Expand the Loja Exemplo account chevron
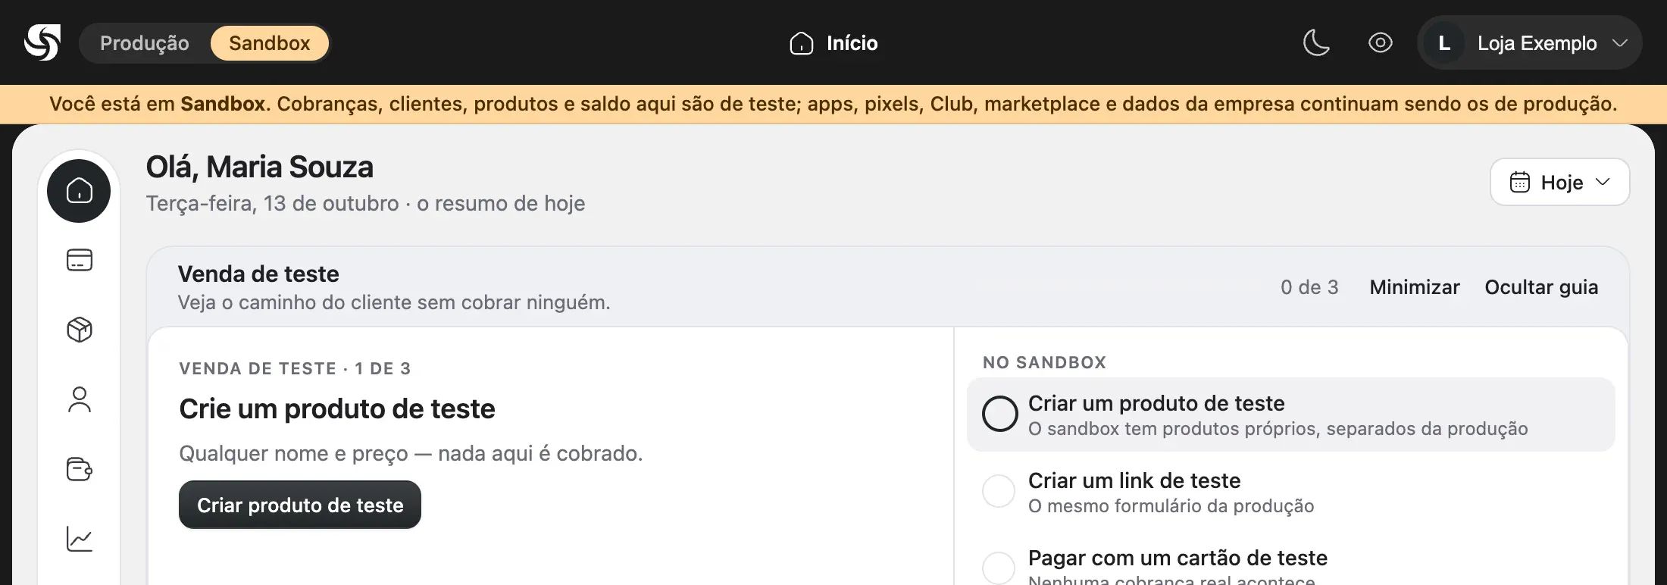The image size is (1667, 585). point(1620,43)
